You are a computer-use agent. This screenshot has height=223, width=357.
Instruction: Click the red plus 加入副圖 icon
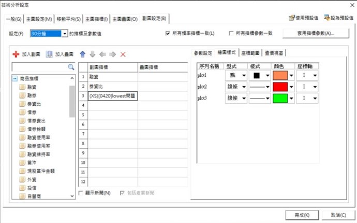(16, 54)
